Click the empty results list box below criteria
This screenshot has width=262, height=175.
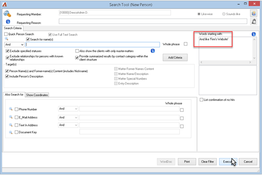click(x=228, y=80)
